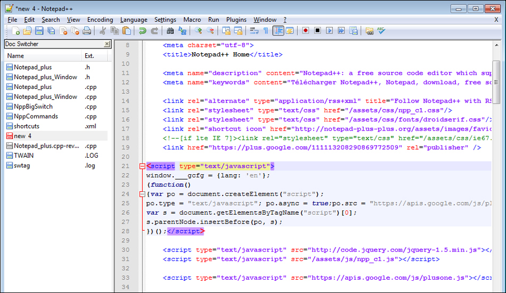Switch to Notepad_plus .h document
The height and width of the screenshot is (293, 506).
tap(56, 67)
